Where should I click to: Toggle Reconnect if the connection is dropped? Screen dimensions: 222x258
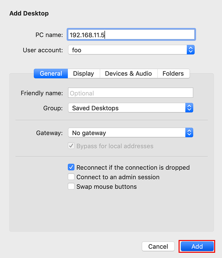pos(71,167)
